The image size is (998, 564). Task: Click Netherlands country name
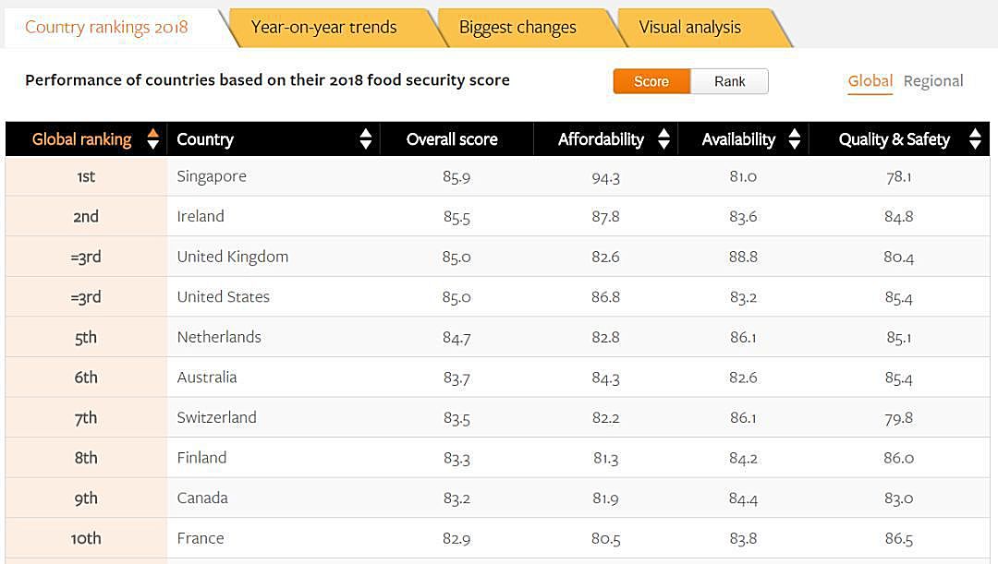click(x=219, y=337)
